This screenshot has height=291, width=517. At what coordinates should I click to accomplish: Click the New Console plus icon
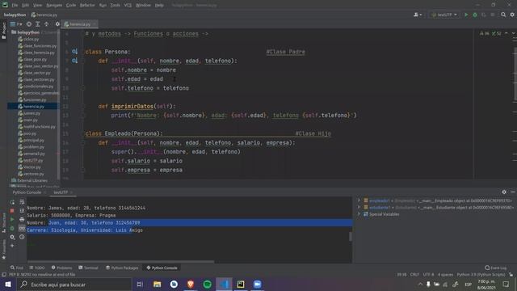(12, 246)
